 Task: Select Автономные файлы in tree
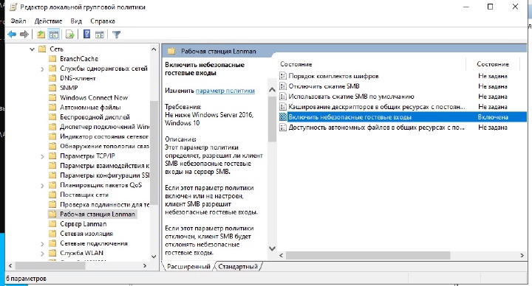(90, 108)
